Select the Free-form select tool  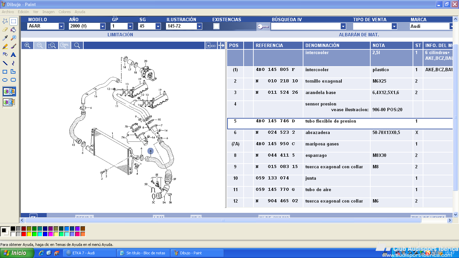click(5, 21)
